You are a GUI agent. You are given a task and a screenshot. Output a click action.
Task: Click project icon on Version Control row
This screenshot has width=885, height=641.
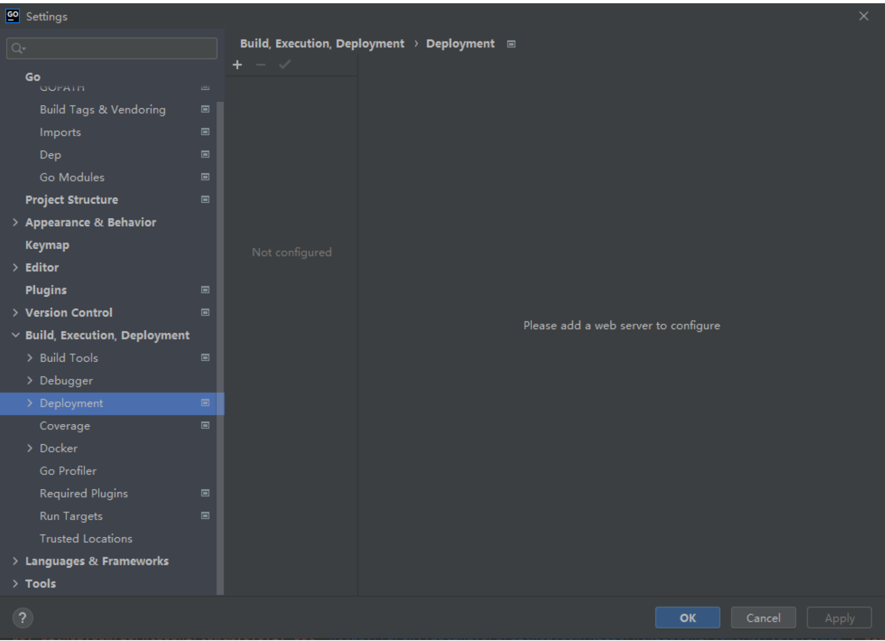point(205,312)
